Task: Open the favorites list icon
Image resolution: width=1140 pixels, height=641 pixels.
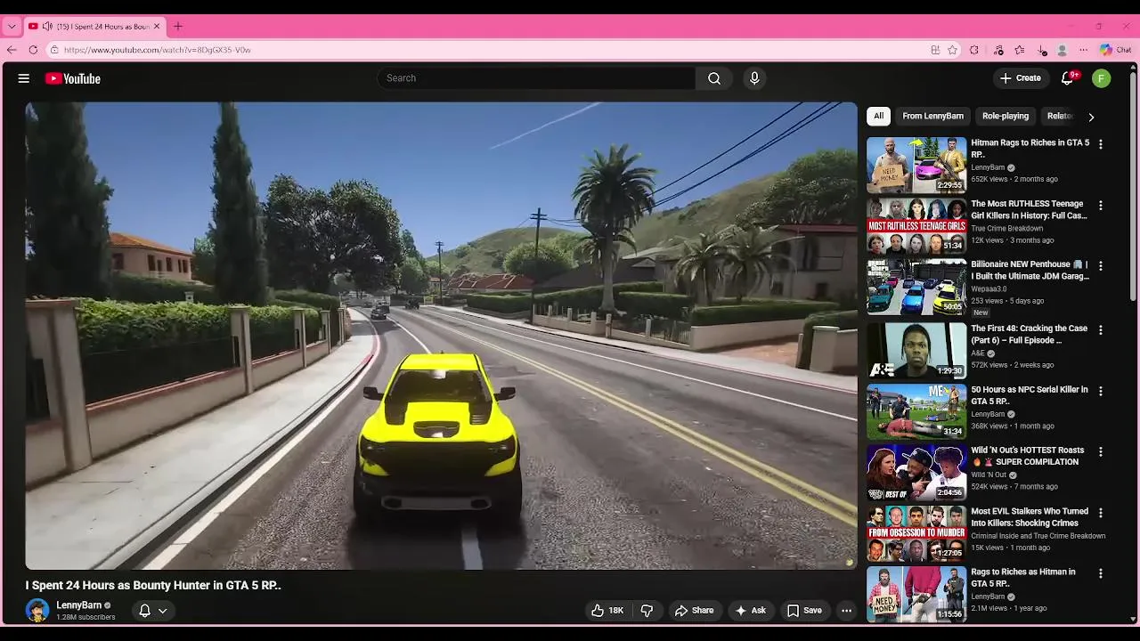Action: pos(1020,50)
